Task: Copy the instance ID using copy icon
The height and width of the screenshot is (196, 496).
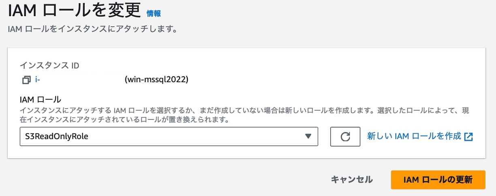Action: point(26,80)
